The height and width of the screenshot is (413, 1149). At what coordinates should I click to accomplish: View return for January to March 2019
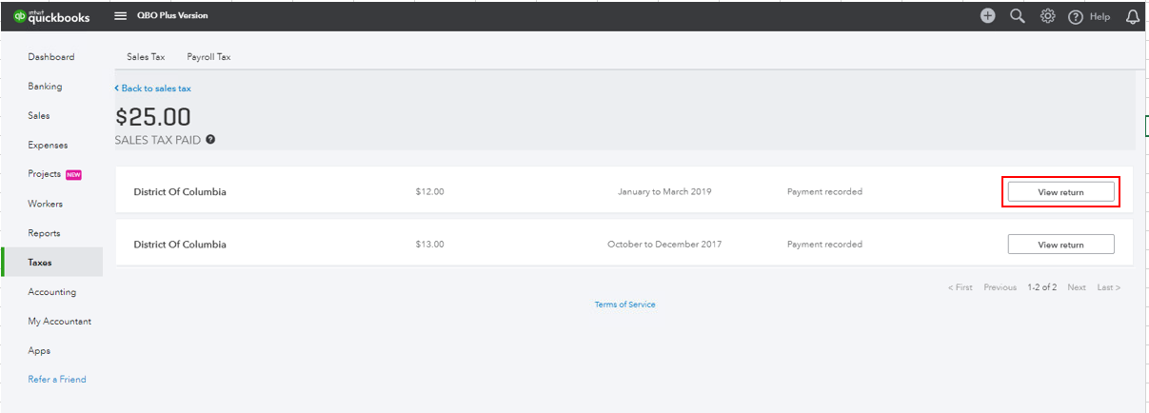click(1060, 191)
